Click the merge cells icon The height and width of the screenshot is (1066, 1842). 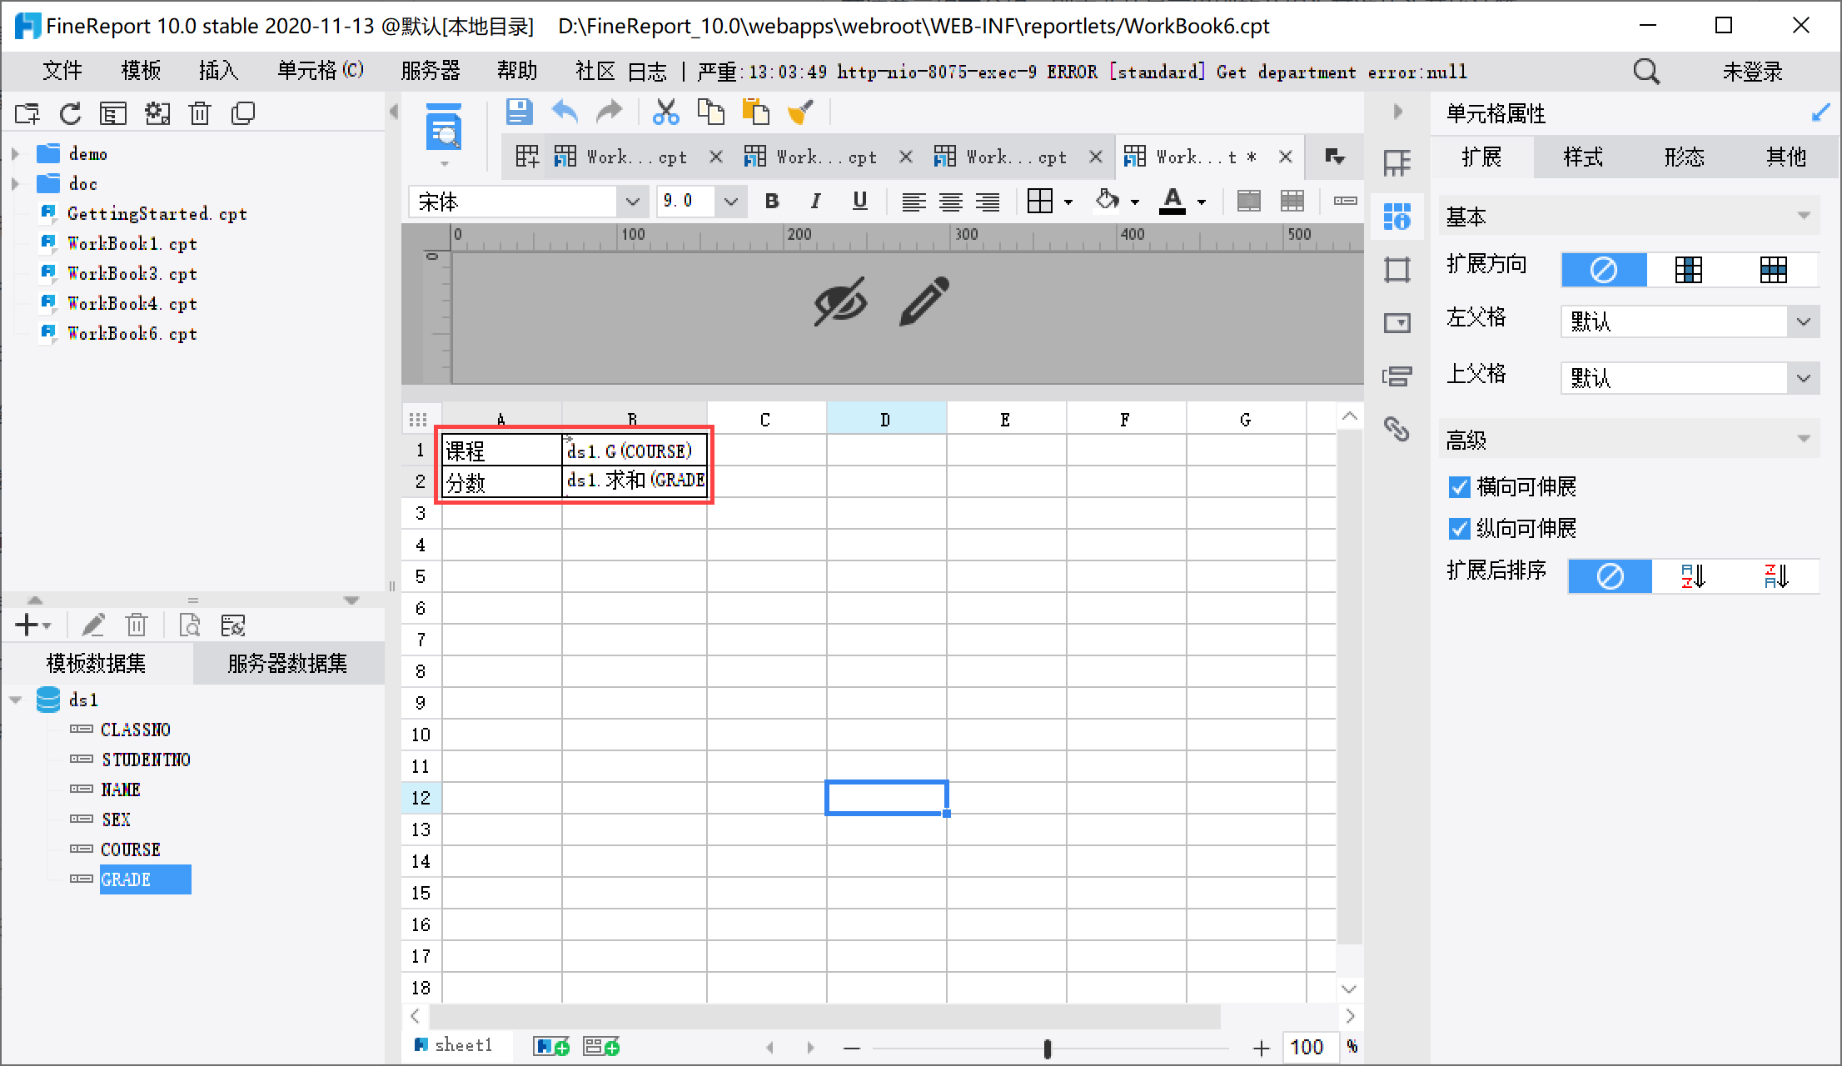1248,202
